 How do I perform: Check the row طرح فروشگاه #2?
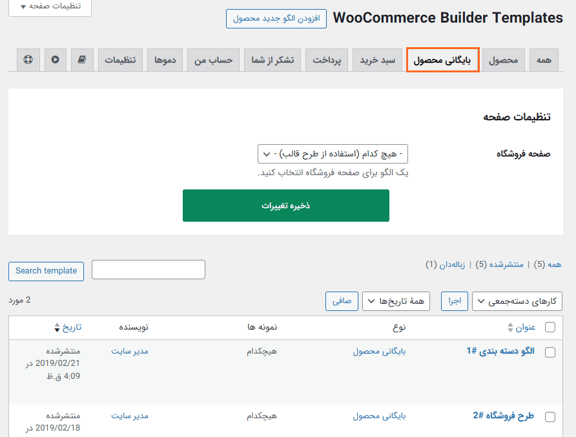pos(550,417)
